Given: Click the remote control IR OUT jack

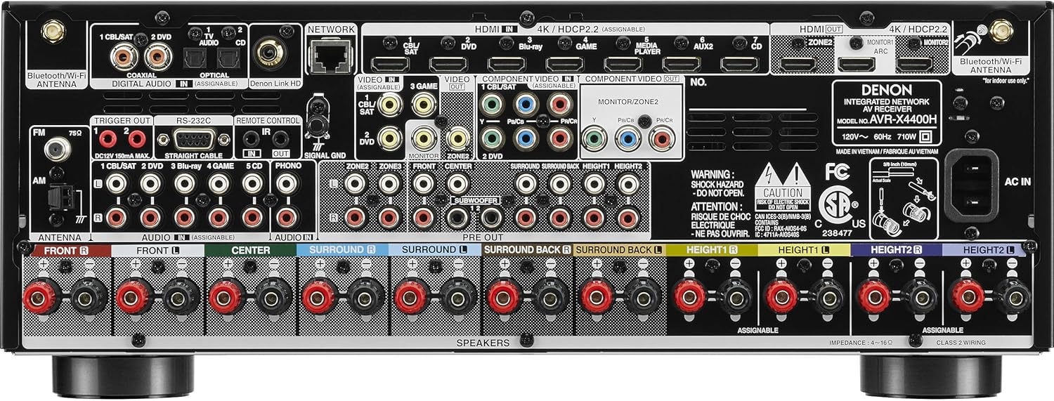Looking at the screenshot, I should pos(281,139).
